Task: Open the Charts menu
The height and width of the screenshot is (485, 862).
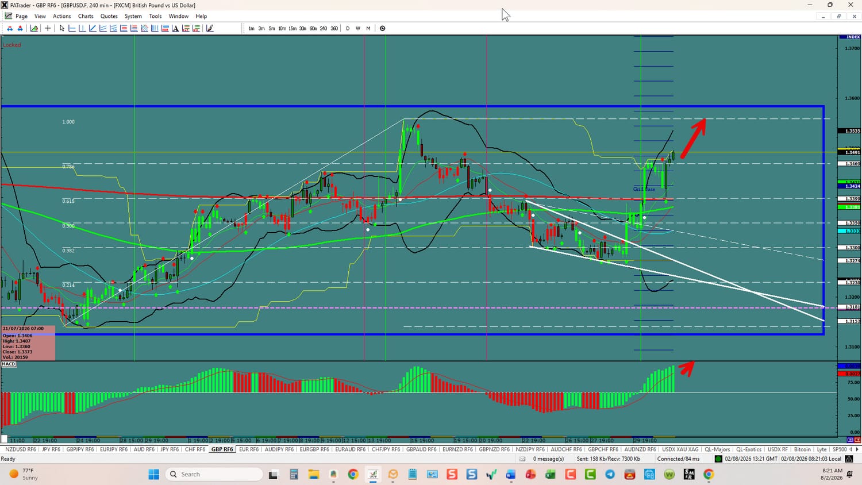Action: tap(86, 16)
